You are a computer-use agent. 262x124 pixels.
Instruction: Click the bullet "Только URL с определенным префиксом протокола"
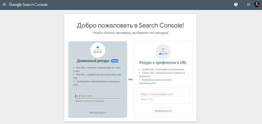point(162,75)
